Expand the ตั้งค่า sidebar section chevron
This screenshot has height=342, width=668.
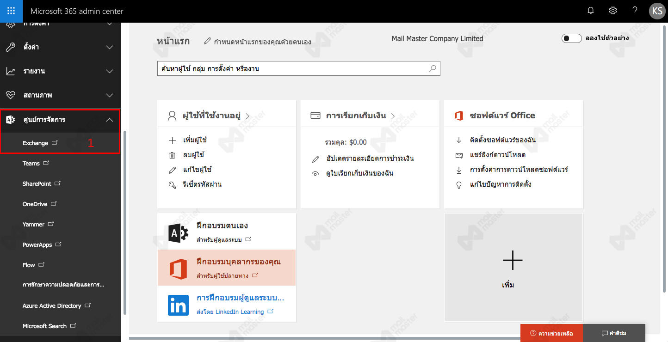coord(110,47)
